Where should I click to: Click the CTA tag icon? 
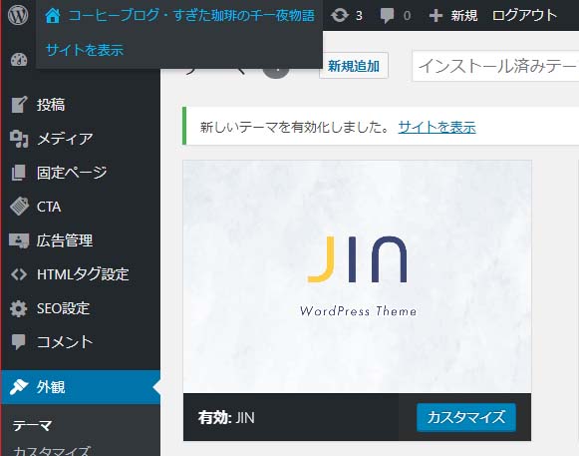pos(19,207)
